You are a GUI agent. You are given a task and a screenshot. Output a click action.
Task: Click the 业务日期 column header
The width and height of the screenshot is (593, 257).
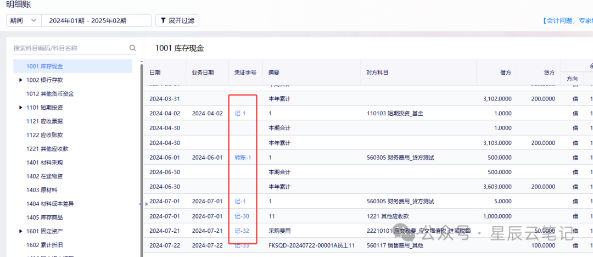point(203,72)
